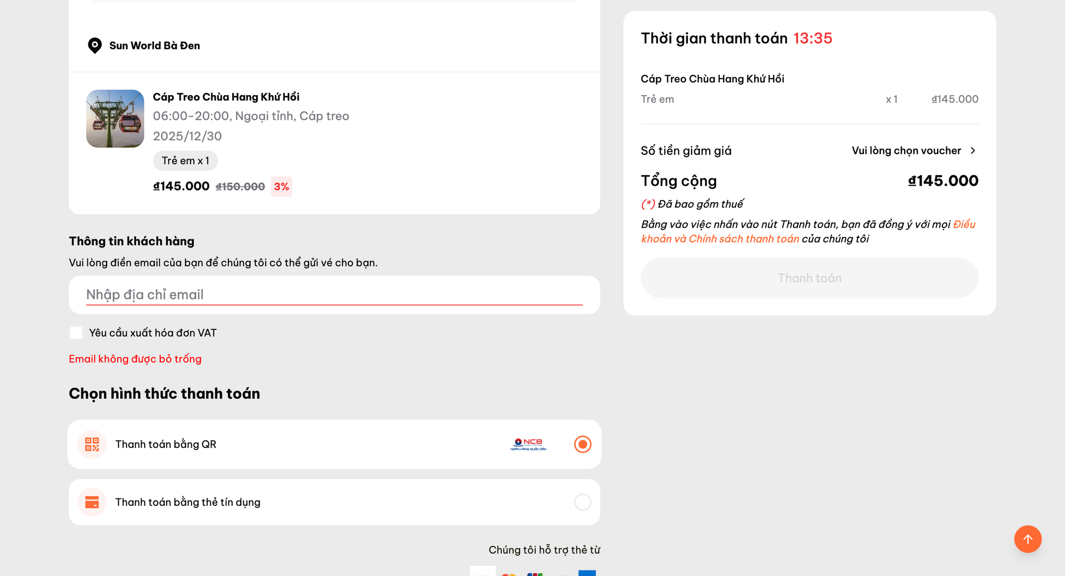Open the "Vui lòng chọn voucher" selector

pyautogui.click(x=906, y=151)
